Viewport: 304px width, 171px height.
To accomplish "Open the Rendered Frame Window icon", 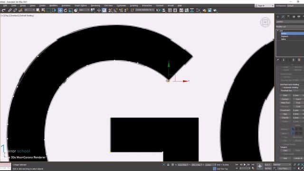I will click(x=209, y=10).
